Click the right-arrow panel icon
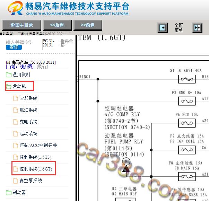The height and width of the screenshot is (201, 209). coord(163,28)
